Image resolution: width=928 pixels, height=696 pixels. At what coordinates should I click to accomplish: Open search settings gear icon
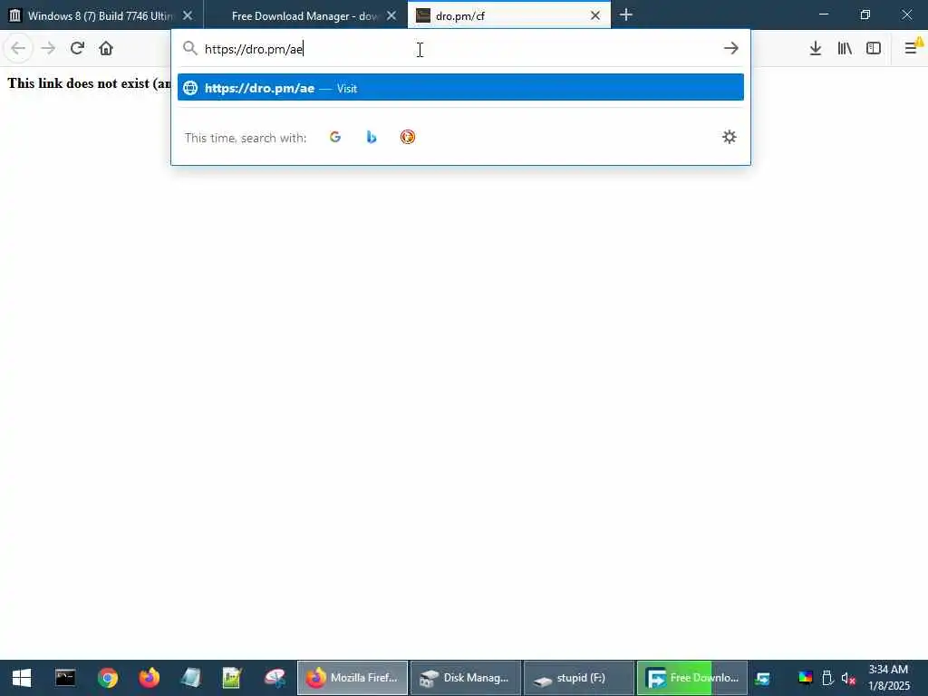click(x=730, y=138)
